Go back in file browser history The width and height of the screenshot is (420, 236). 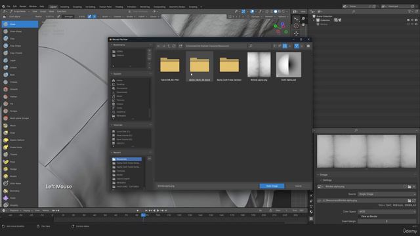tap(159, 46)
